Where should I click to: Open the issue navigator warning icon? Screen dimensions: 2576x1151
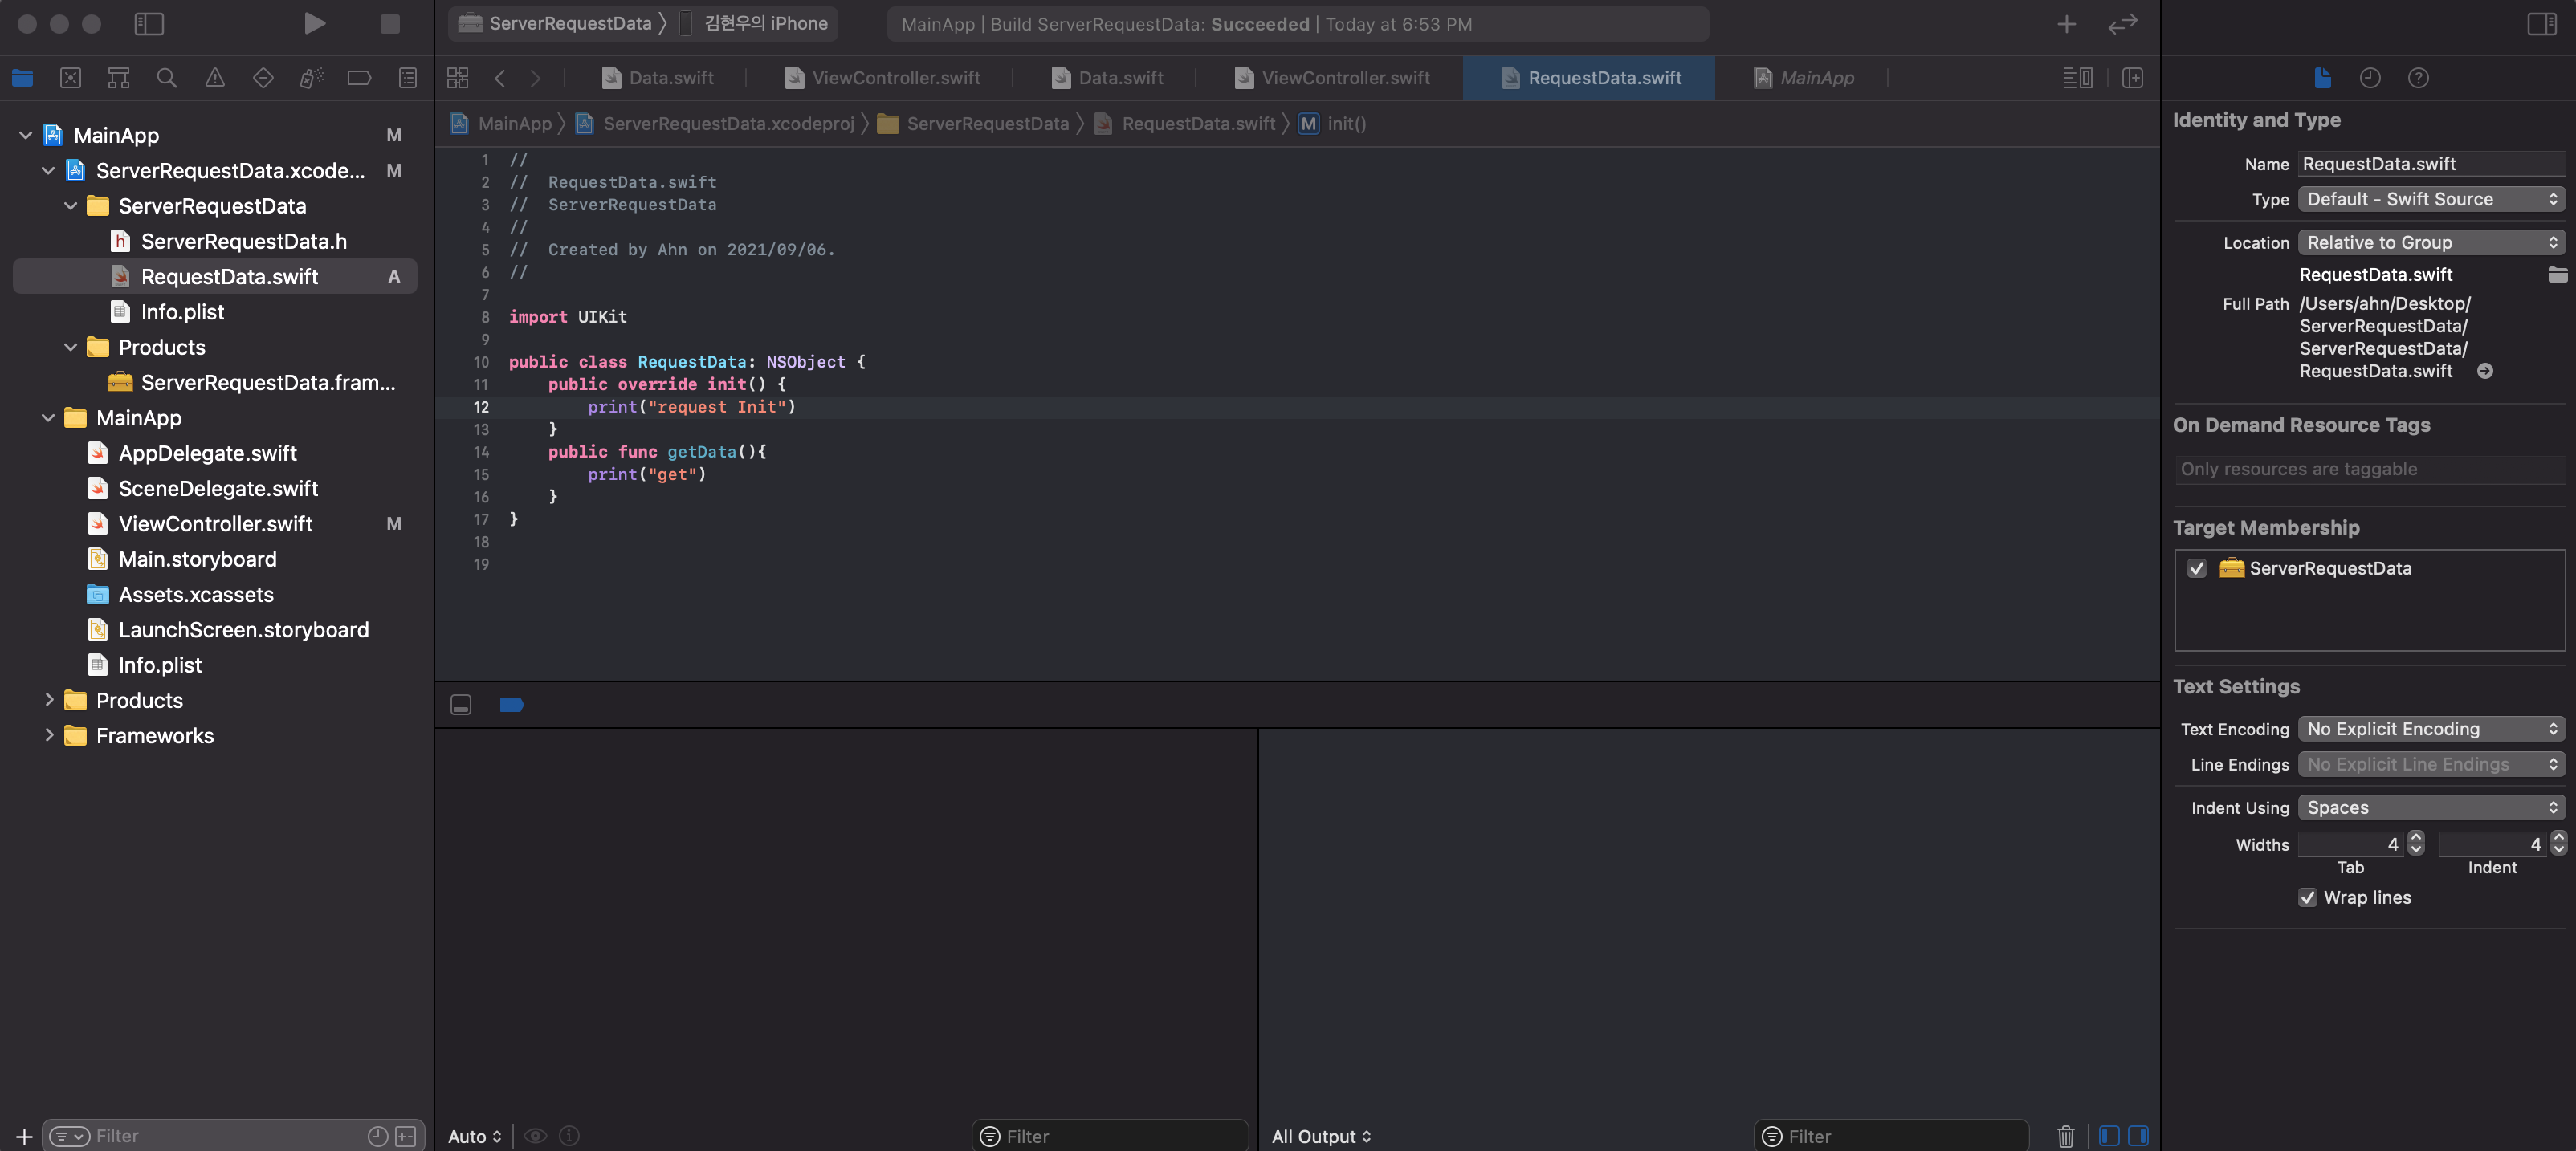click(215, 78)
